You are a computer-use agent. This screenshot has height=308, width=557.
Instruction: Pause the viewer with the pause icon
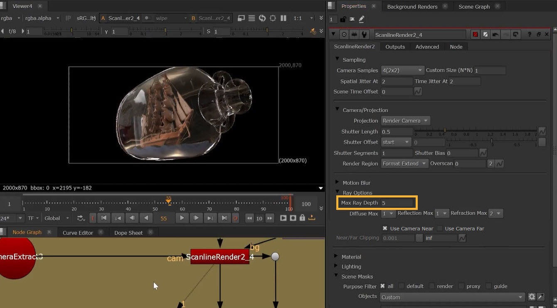click(x=283, y=18)
